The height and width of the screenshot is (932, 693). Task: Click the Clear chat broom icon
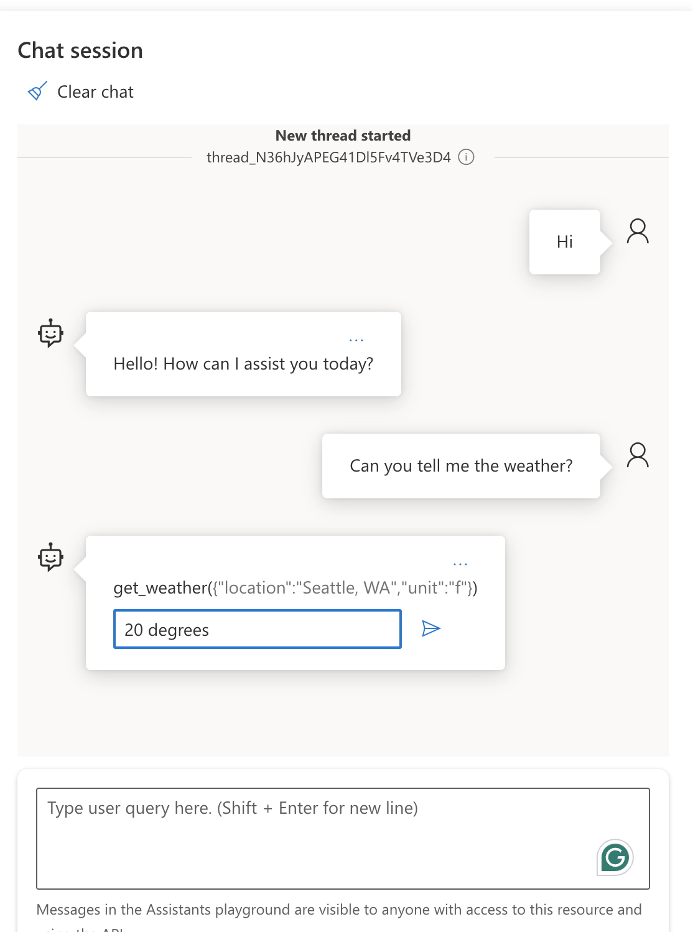click(37, 91)
